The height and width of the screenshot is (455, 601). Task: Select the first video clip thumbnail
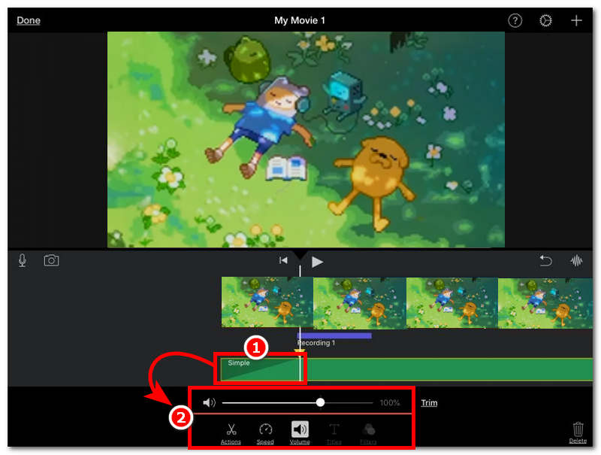click(267, 302)
